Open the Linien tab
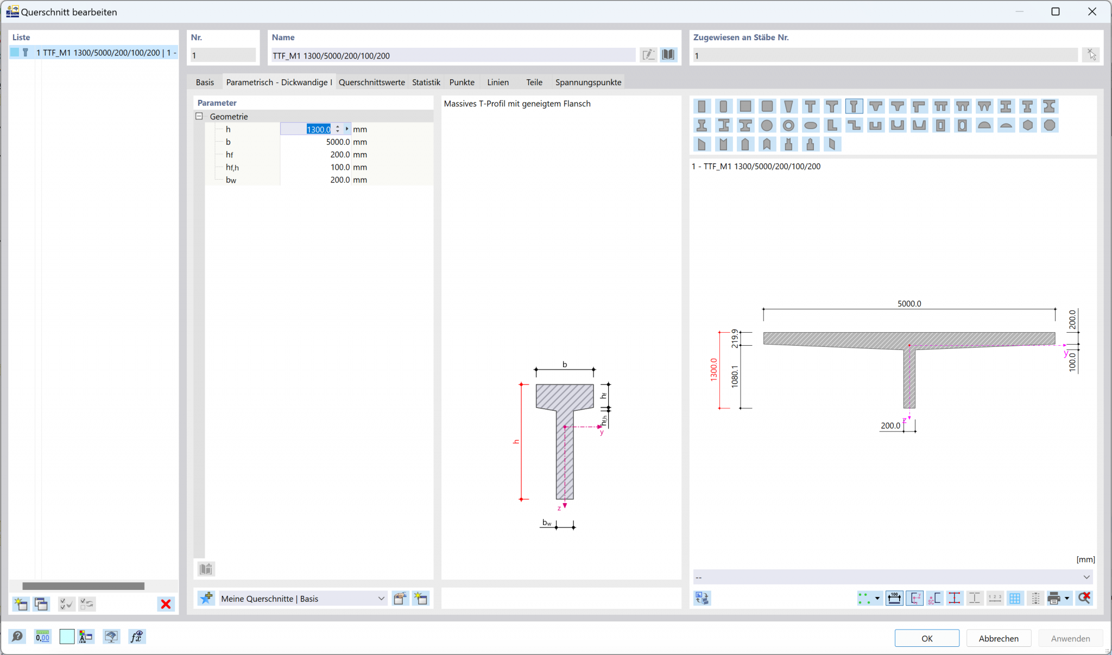Image resolution: width=1112 pixels, height=655 pixels. click(498, 82)
